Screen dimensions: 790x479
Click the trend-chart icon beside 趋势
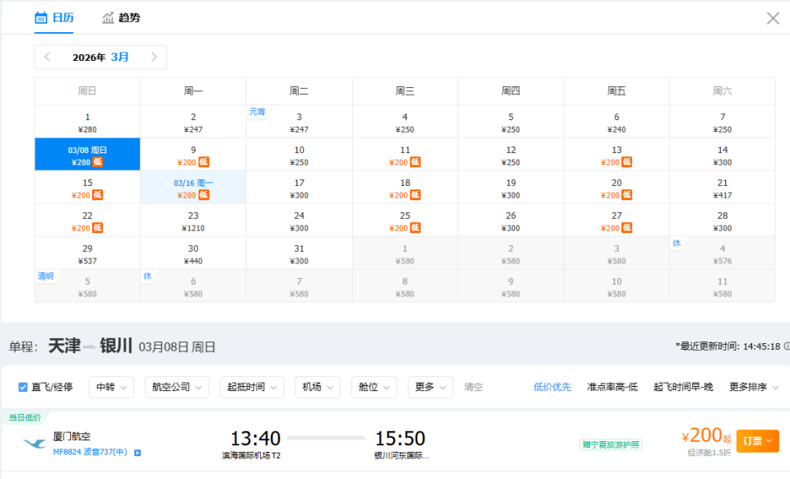coord(108,16)
